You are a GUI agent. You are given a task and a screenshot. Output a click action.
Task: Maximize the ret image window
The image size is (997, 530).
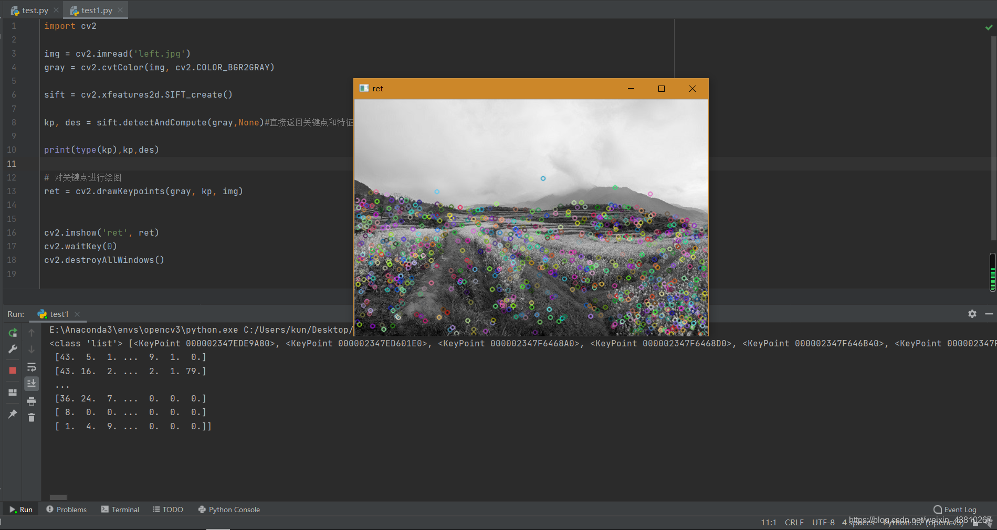point(662,89)
